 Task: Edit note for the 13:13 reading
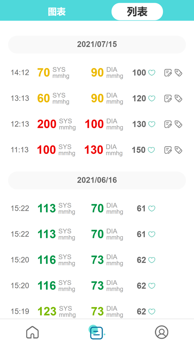tap(168, 98)
